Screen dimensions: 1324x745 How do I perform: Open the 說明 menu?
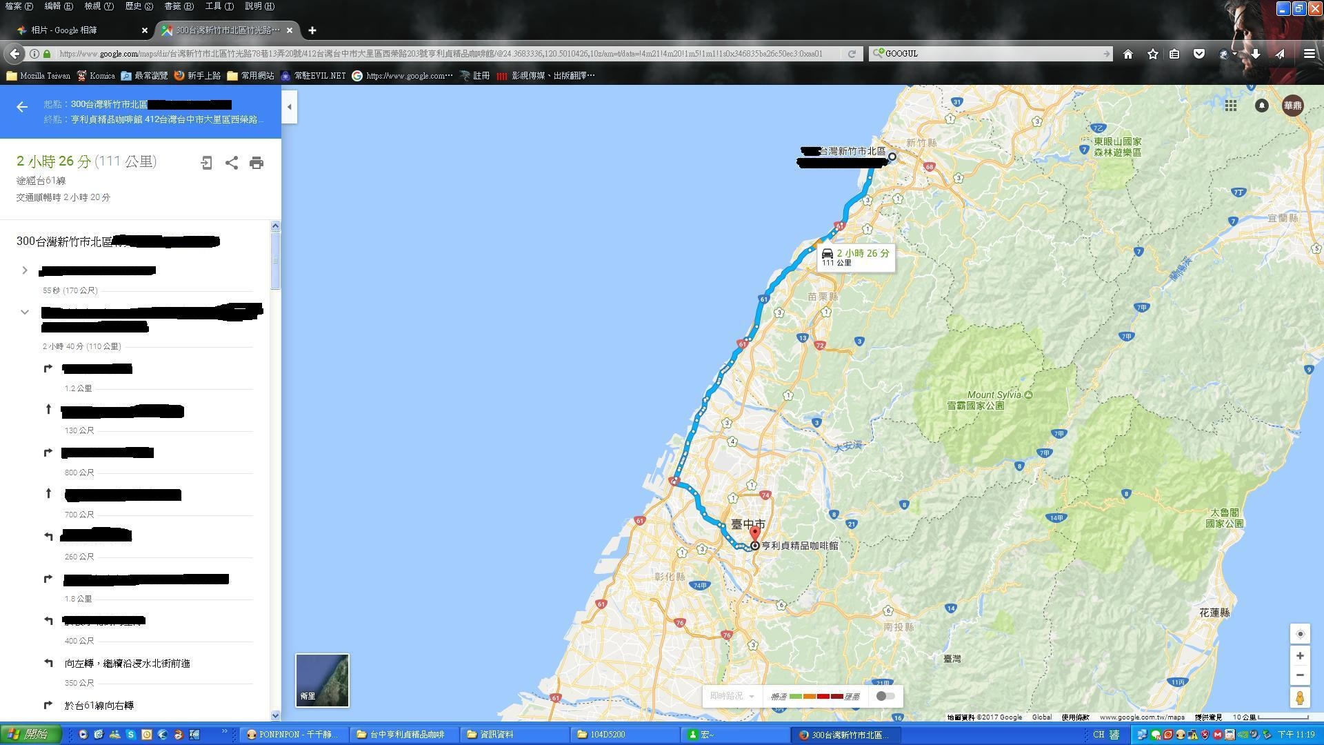pos(259,6)
